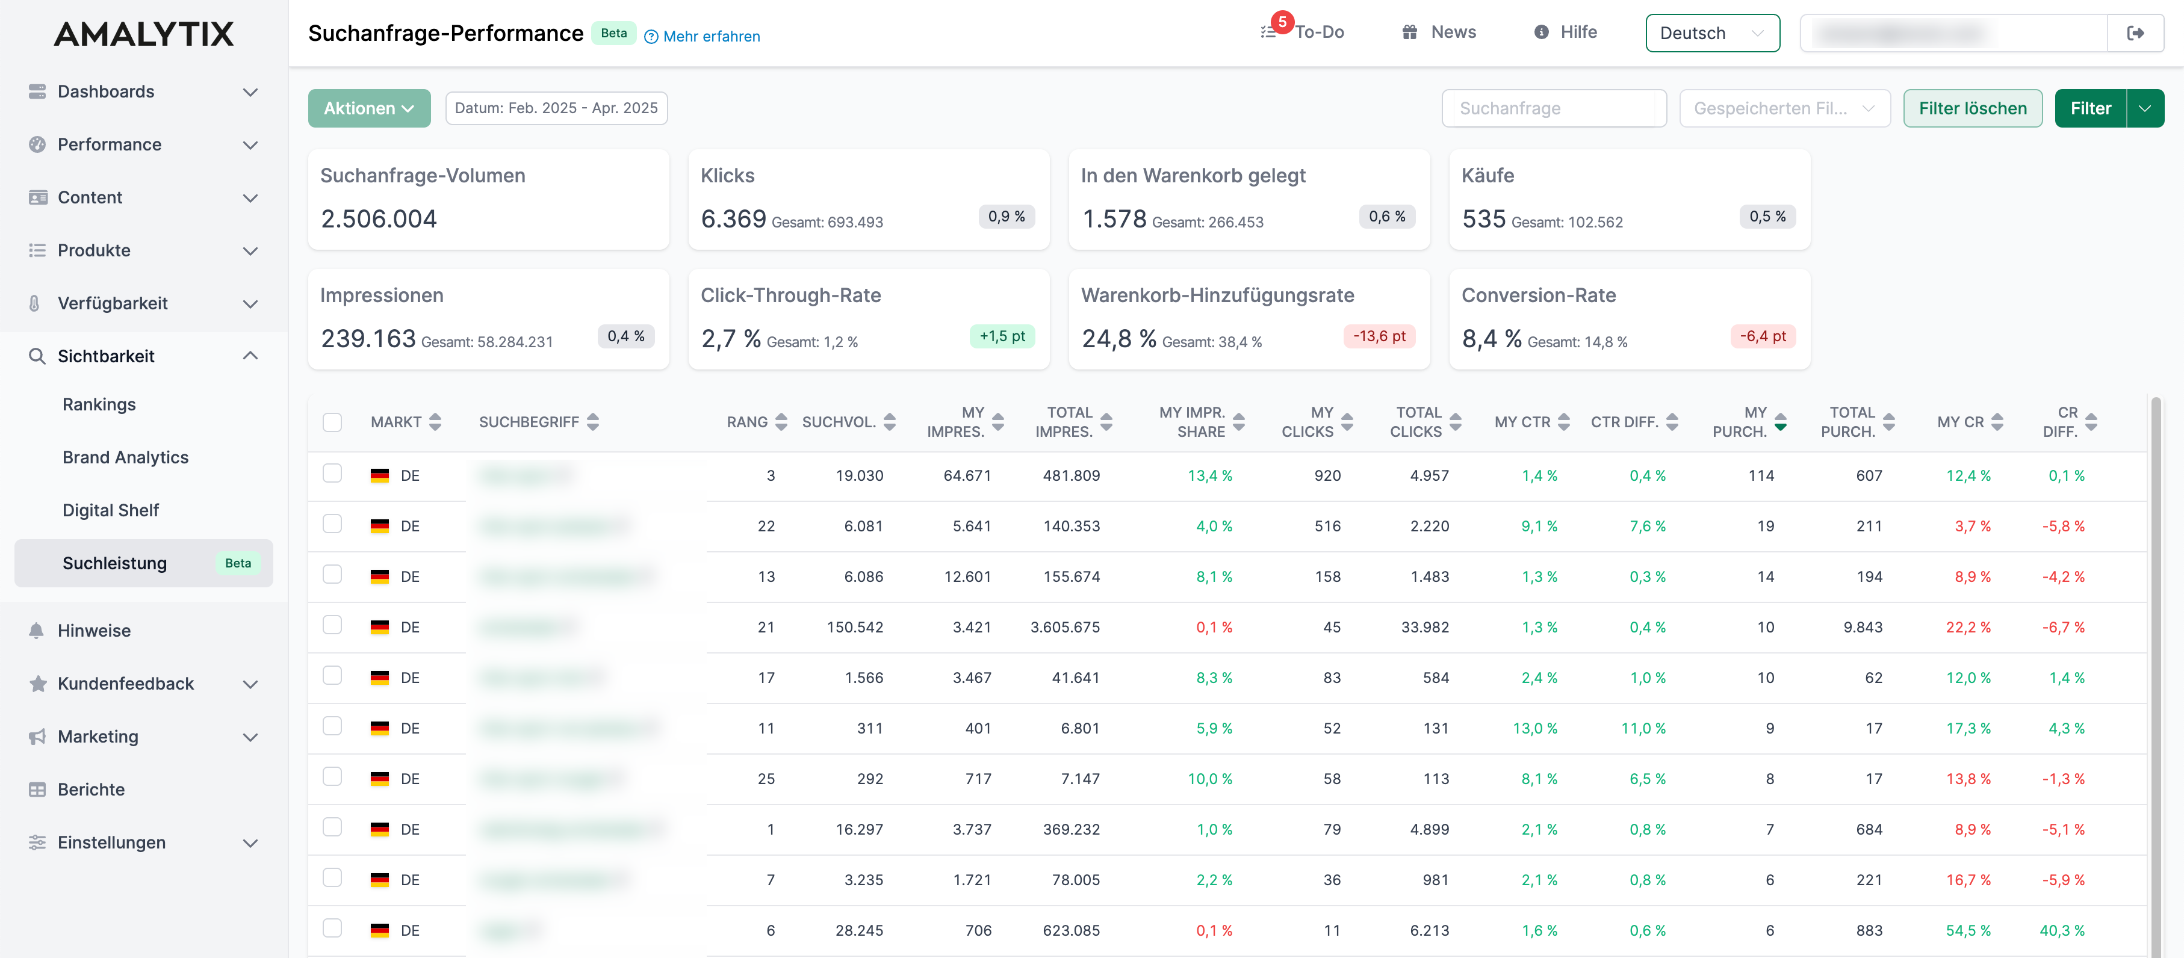Collapse the Sichtbarkeit menu chevron
The height and width of the screenshot is (958, 2184).
(x=250, y=355)
